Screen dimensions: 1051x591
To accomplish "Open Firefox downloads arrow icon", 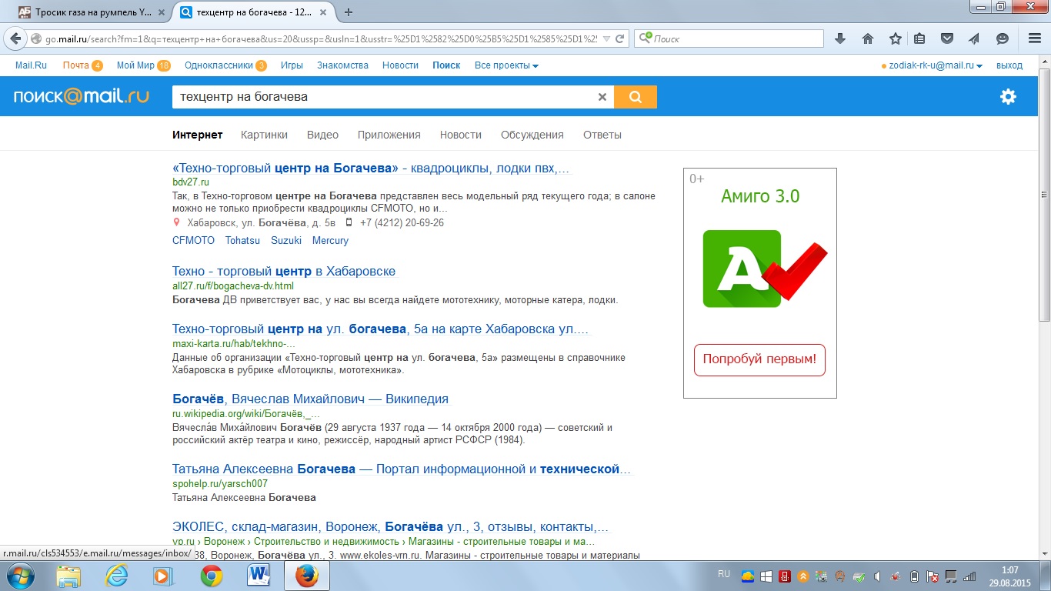I will coord(840,38).
